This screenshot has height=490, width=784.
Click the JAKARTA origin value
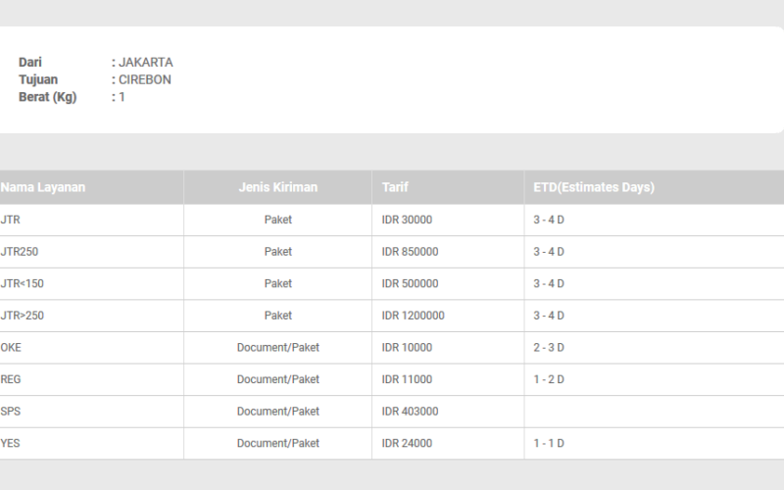point(145,63)
